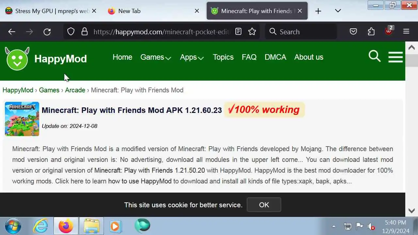Open the Save to Pocket icon
The width and height of the screenshot is (418, 235).
353,32
